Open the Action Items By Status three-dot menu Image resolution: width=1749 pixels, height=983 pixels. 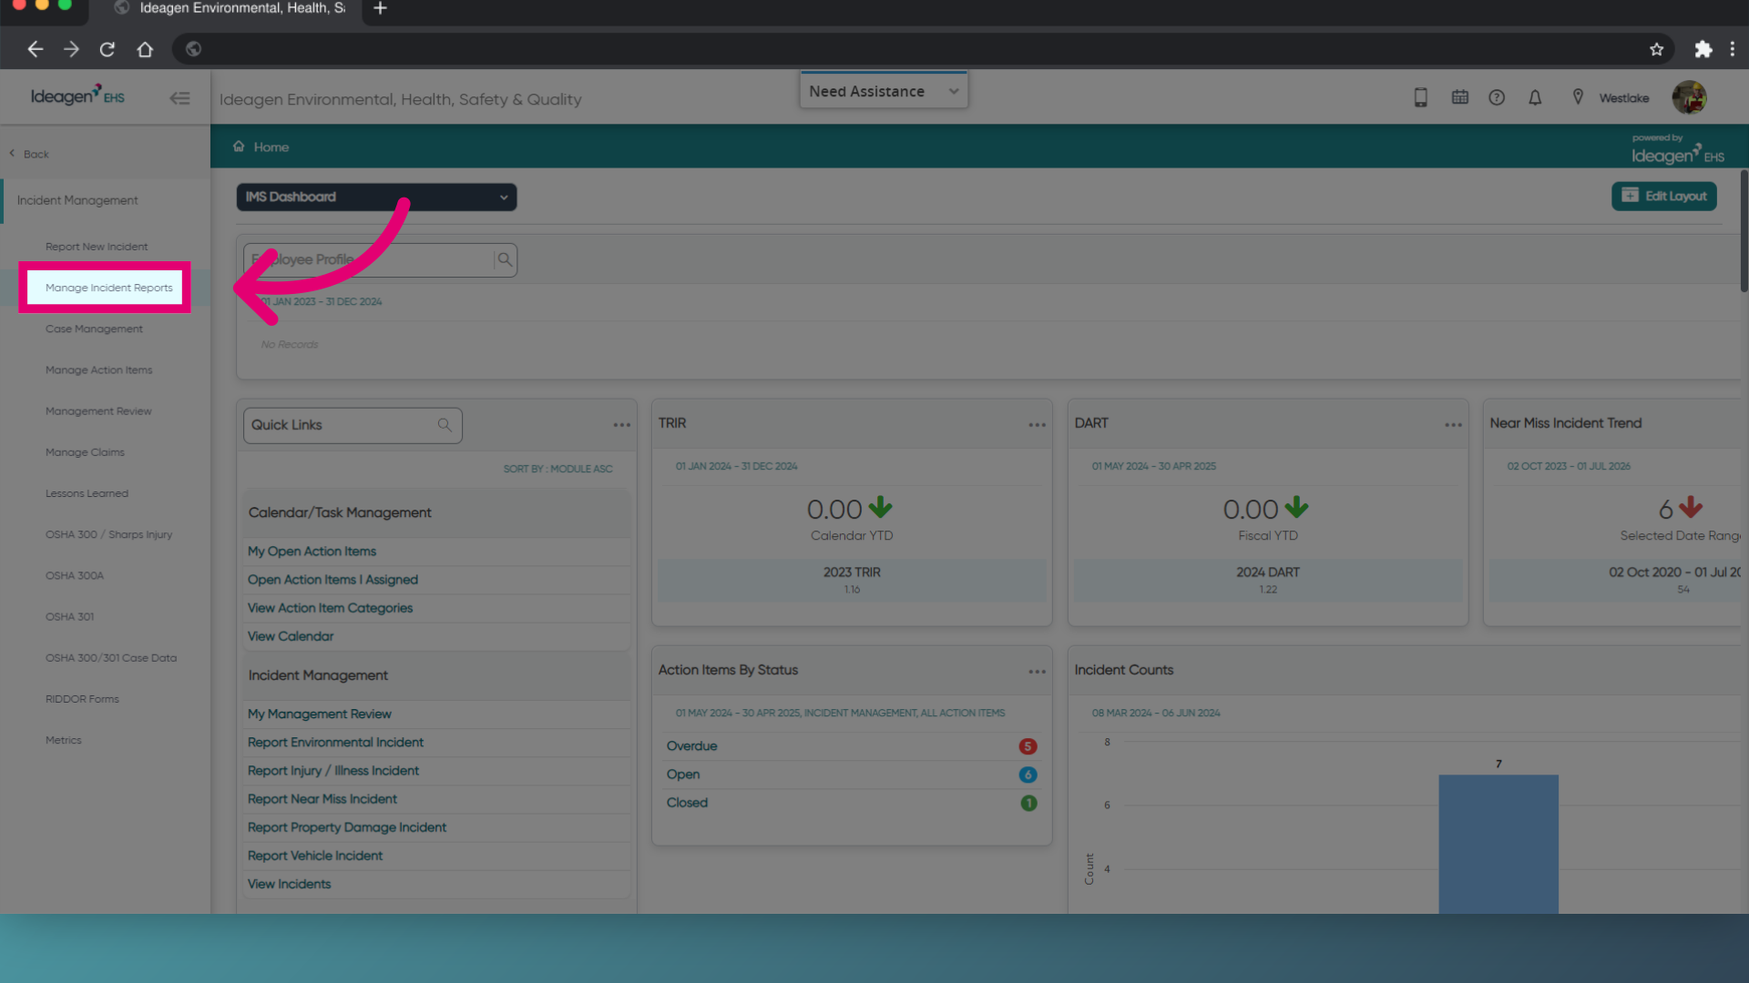tap(1037, 672)
